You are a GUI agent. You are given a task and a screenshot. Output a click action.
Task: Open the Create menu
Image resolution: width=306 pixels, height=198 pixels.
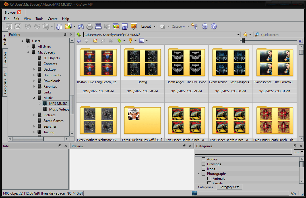point(53,19)
